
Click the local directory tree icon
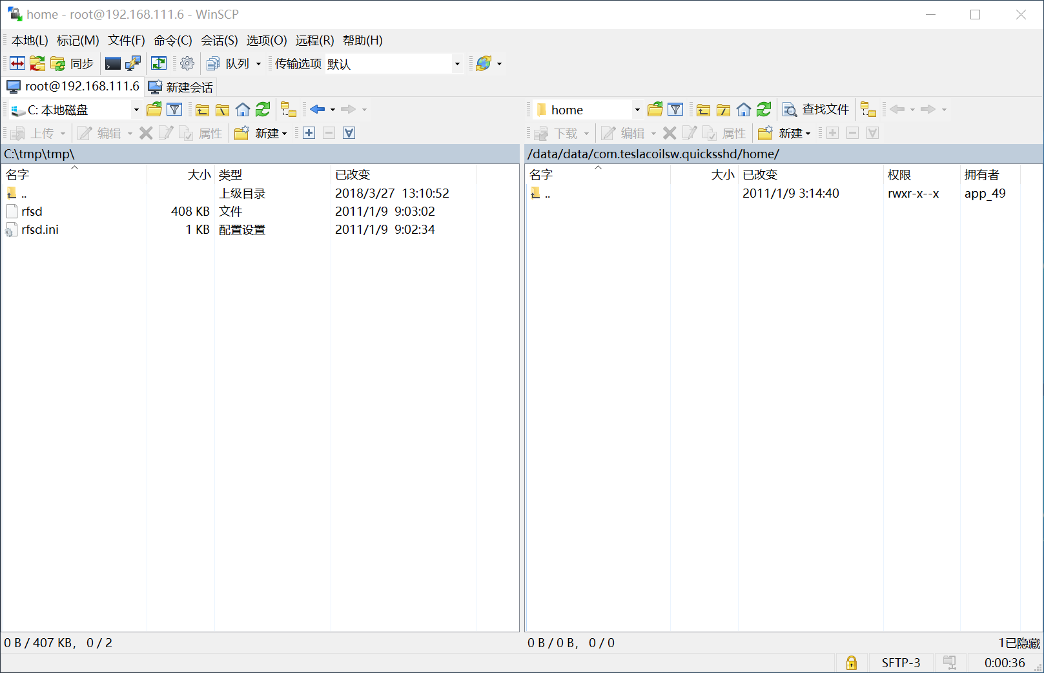coord(289,110)
